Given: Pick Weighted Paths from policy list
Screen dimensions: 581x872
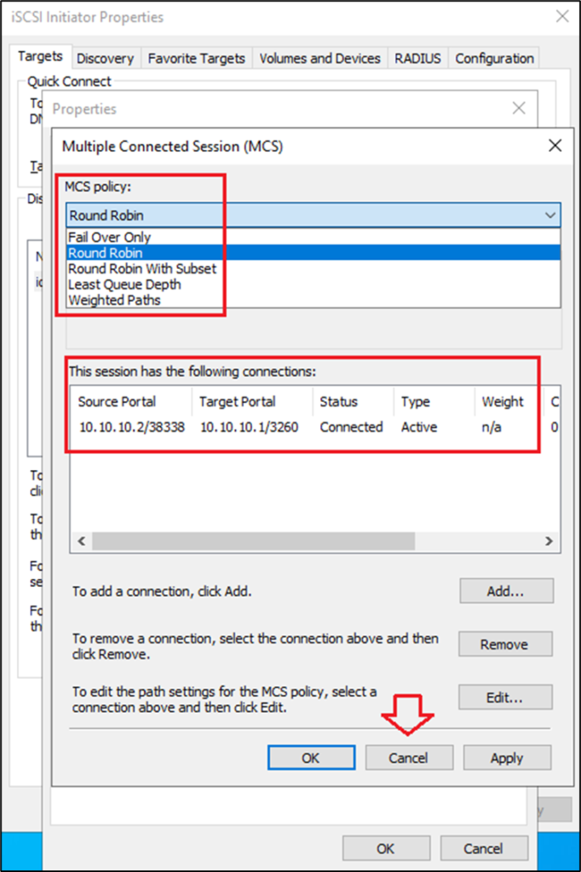Looking at the screenshot, I should coord(114,300).
